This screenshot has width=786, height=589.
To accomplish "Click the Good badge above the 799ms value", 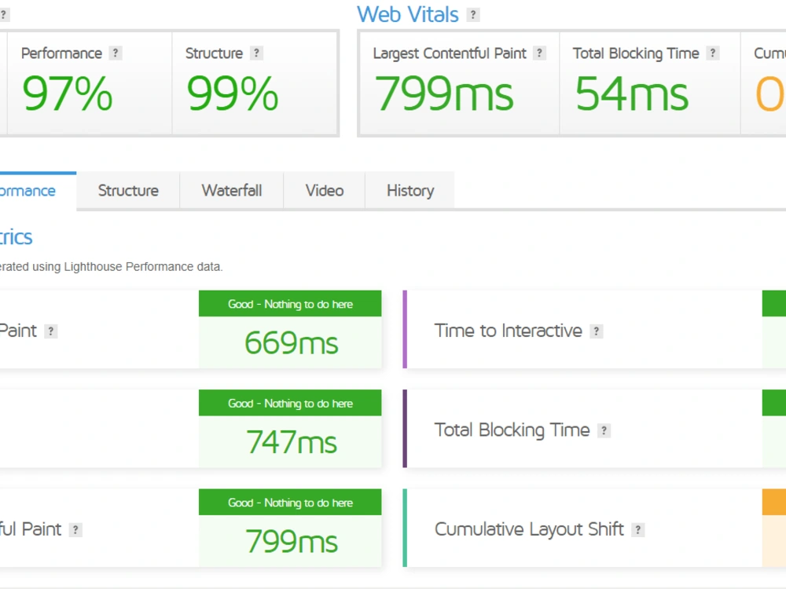I will coord(290,503).
